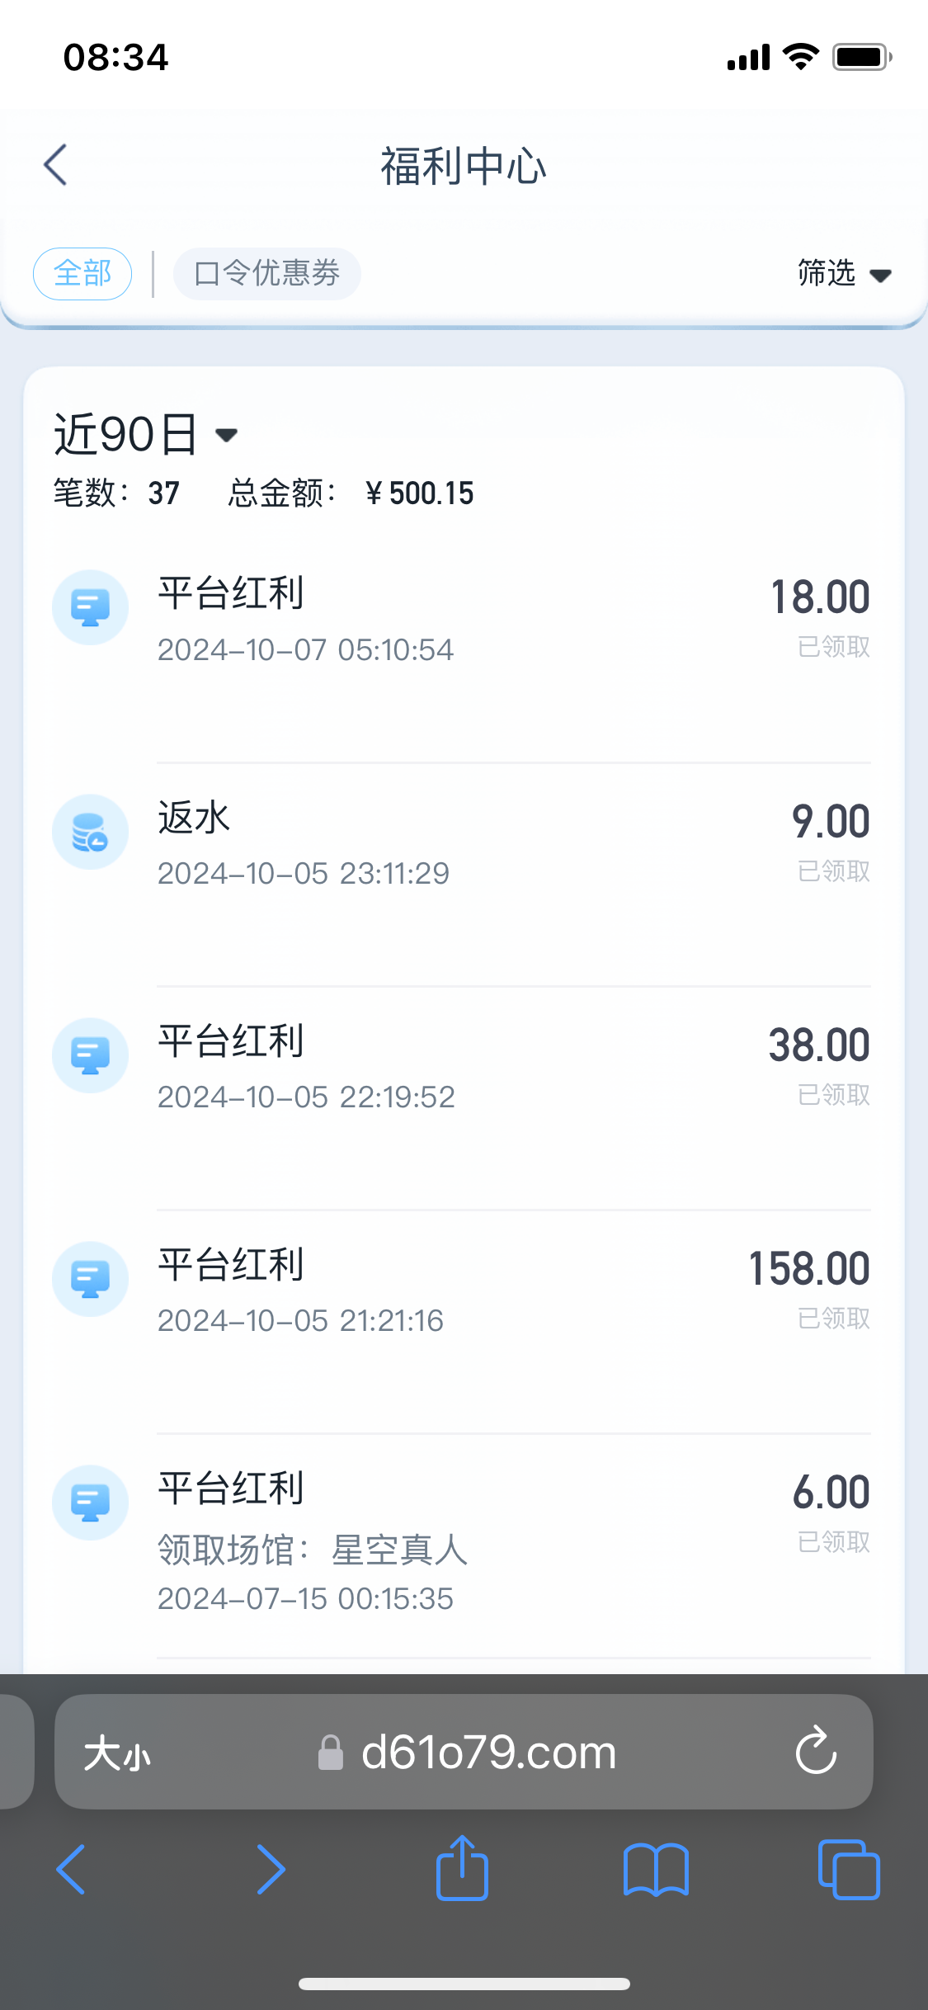Select the 全部 filter tab

tap(82, 273)
